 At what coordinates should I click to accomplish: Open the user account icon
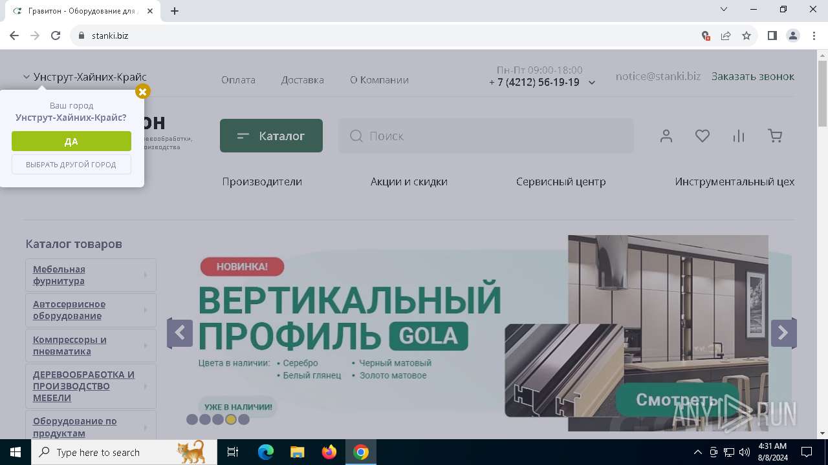click(666, 136)
